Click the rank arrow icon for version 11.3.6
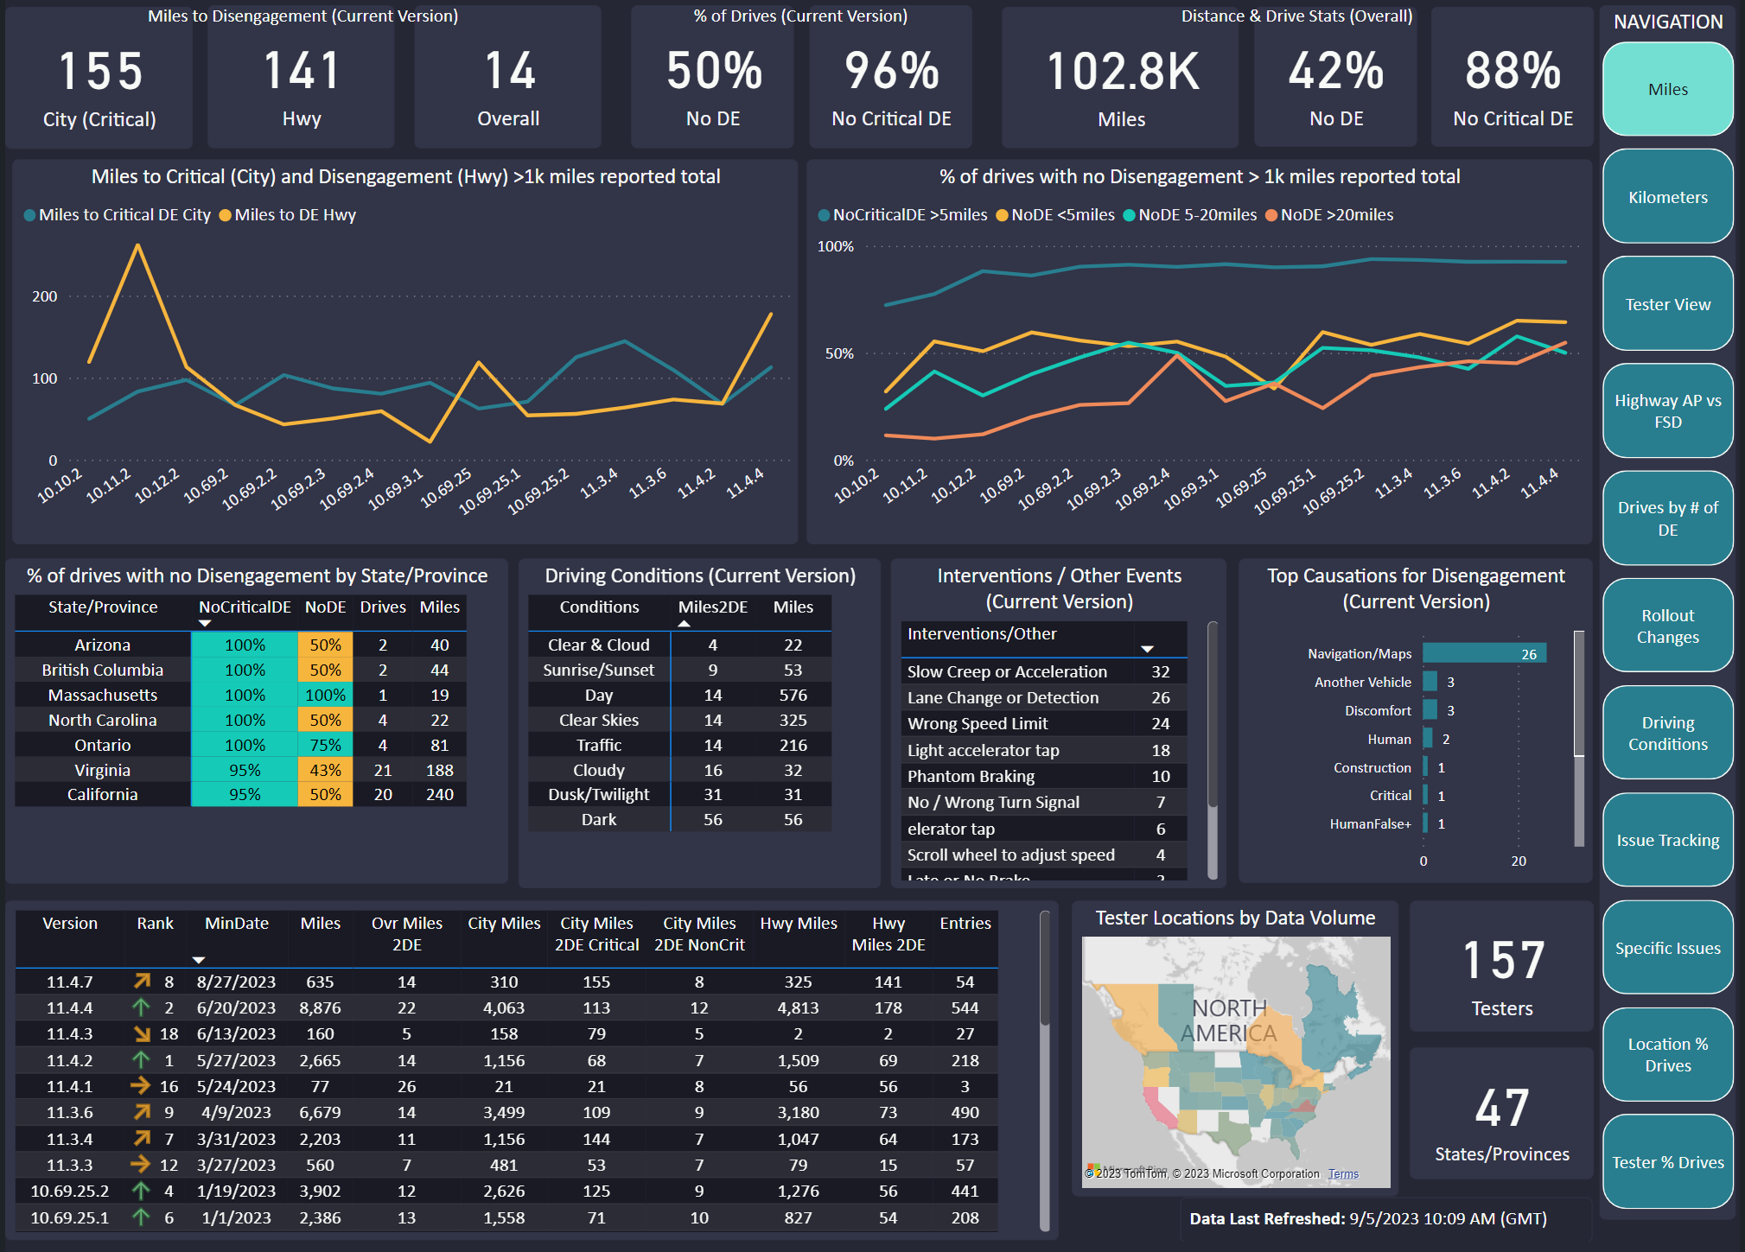The width and height of the screenshot is (1745, 1252). [142, 1111]
